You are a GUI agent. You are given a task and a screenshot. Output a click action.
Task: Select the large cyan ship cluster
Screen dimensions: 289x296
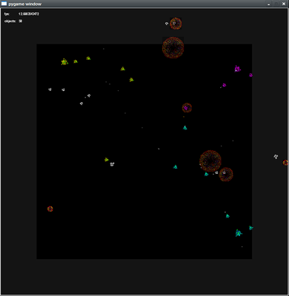(239, 233)
